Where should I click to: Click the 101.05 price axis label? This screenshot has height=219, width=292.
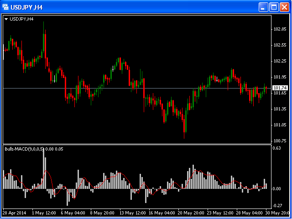(x=280, y=125)
